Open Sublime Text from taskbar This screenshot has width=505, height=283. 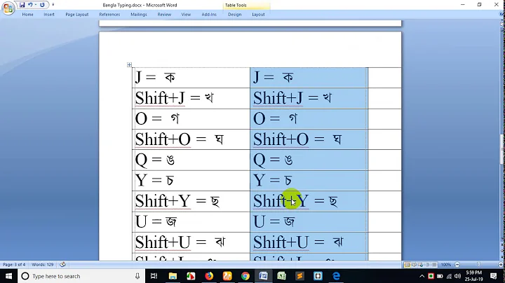[x=300, y=276]
